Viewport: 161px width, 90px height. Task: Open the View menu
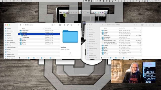(x=18, y=1)
